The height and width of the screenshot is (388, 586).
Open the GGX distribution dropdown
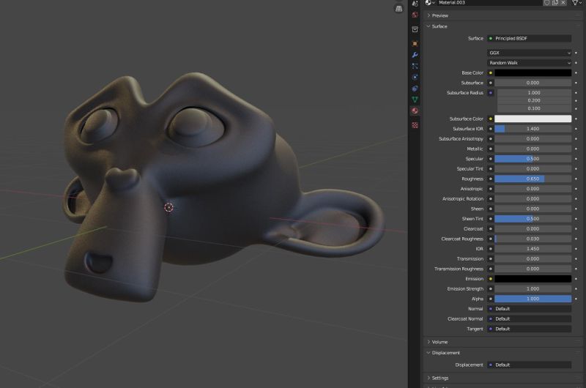click(x=529, y=53)
